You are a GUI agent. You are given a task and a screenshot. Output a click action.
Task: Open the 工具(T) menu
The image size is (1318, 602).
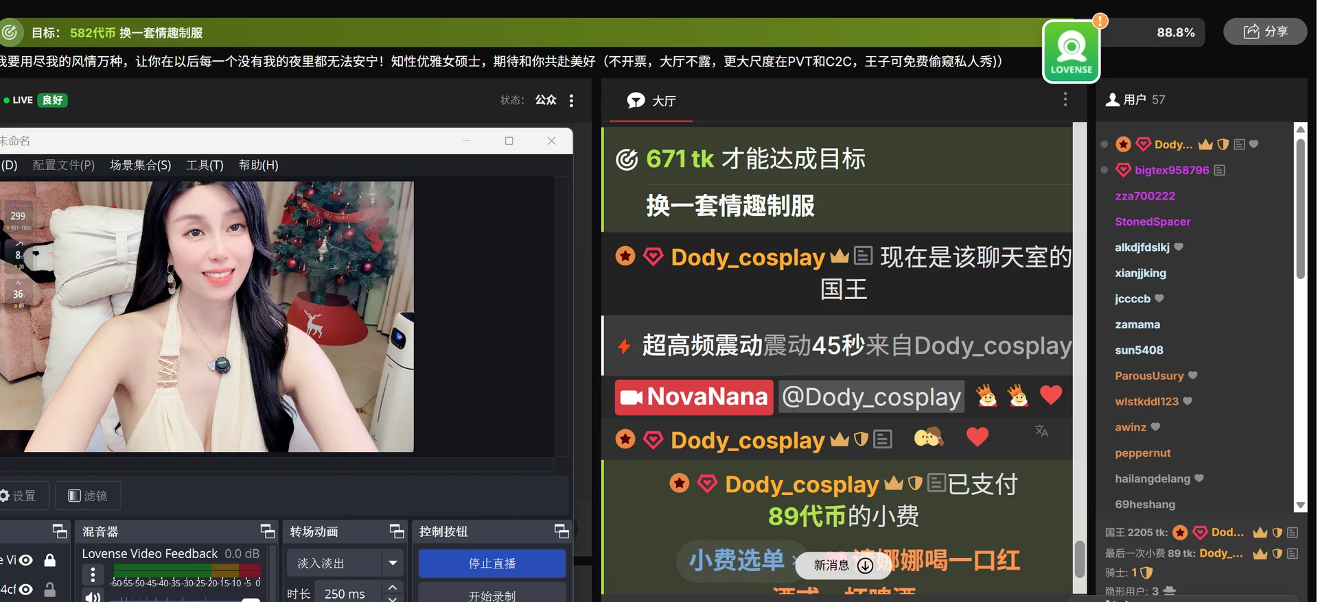click(x=205, y=165)
